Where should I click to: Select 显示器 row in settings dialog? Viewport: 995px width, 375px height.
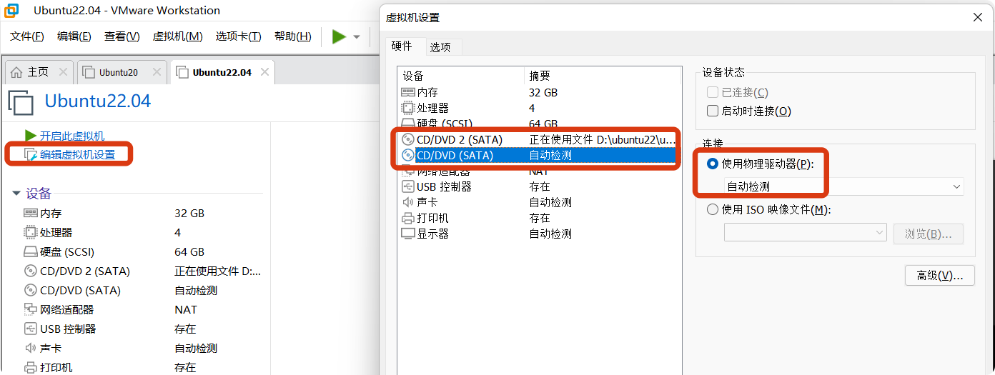point(540,234)
